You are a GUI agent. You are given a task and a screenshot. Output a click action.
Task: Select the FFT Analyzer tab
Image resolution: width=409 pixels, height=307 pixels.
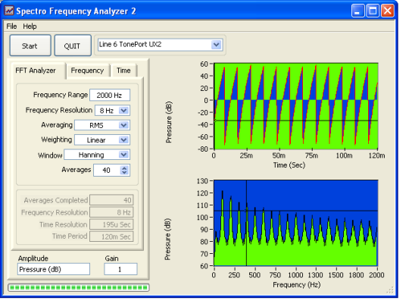36,70
